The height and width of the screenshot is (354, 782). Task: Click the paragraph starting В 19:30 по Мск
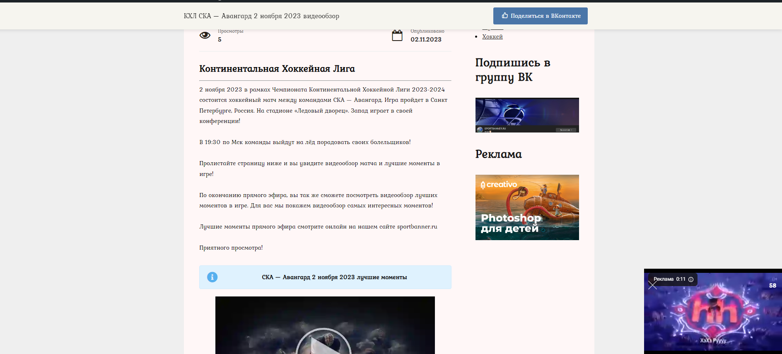tap(305, 142)
